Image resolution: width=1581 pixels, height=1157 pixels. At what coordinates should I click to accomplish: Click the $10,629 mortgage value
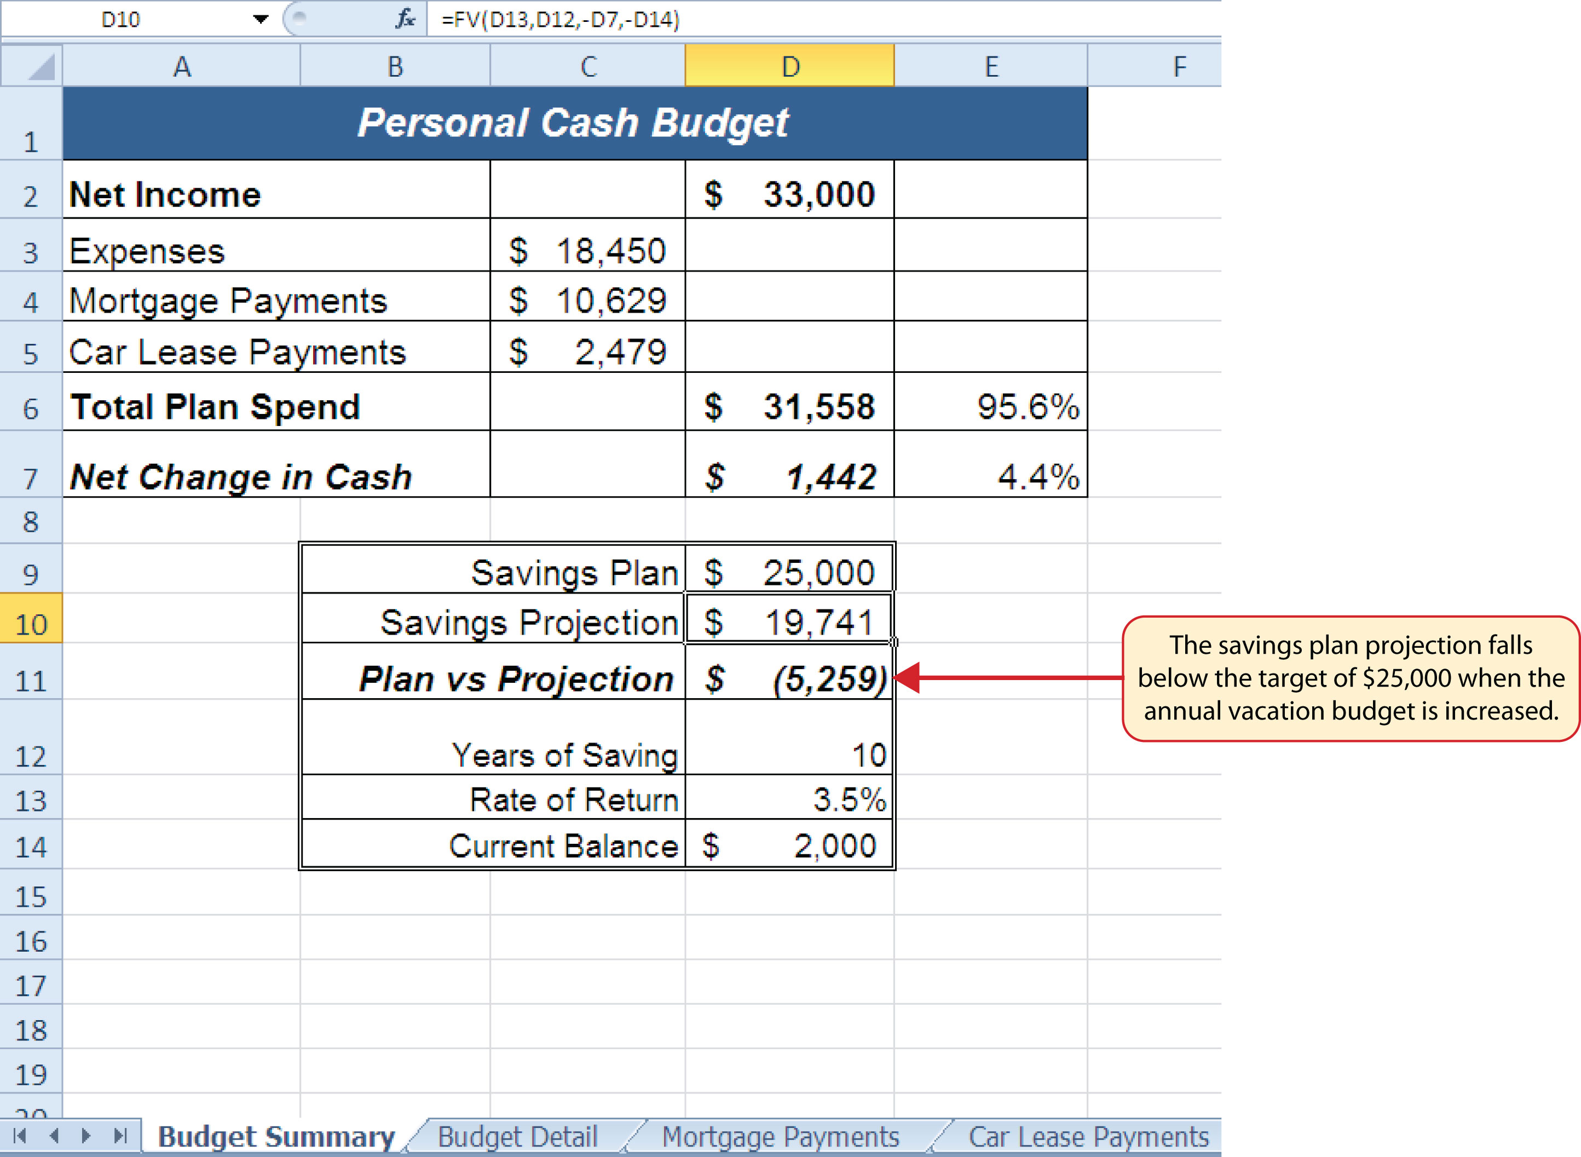(x=588, y=296)
